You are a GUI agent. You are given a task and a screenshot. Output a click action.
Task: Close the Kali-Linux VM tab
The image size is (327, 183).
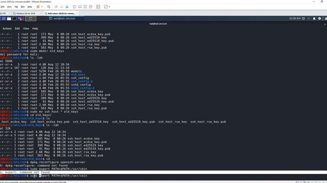[x=77, y=13]
